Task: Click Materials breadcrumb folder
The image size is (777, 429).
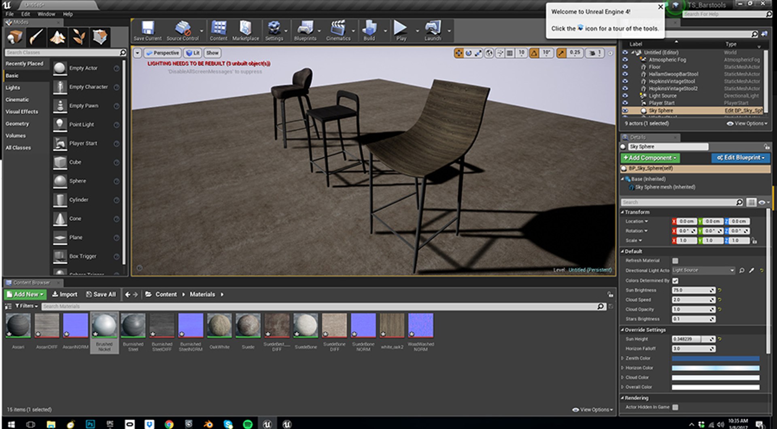Action: point(202,294)
